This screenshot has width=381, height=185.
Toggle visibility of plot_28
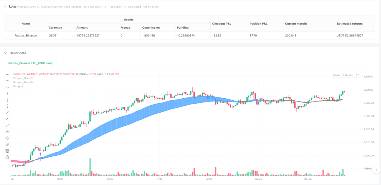(14, 78)
